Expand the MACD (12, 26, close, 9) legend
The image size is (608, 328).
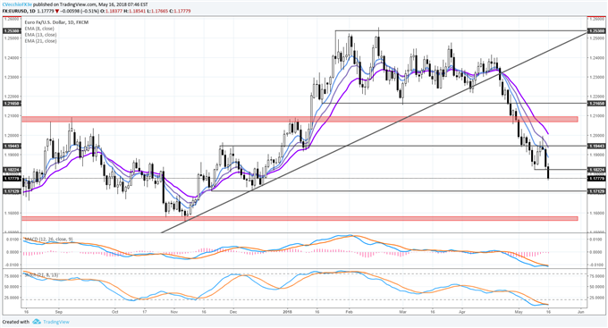(48, 240)
